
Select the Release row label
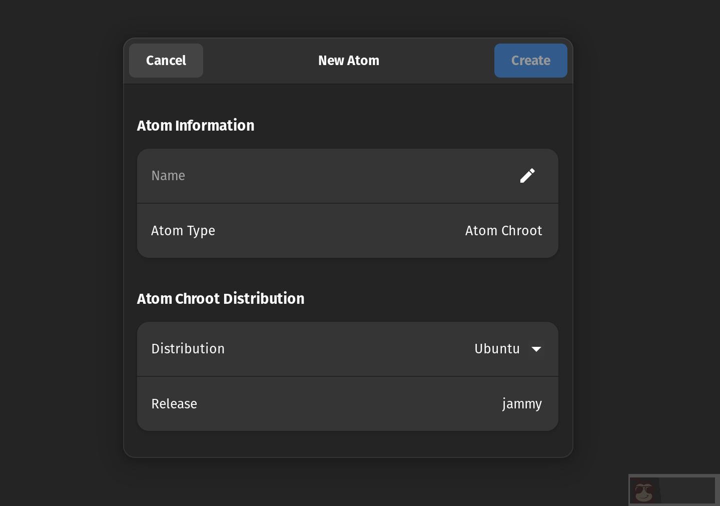point(174,404)
